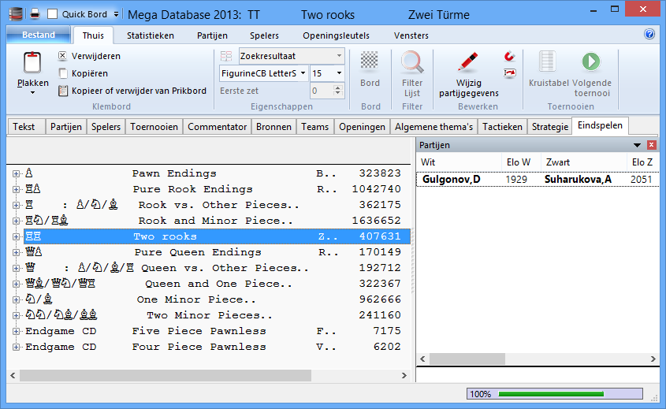Click the Wijzig partijgegevens pencil icon

(x=467, y=62)
